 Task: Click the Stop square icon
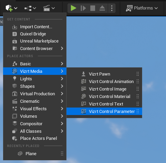[x=93, y=8]
